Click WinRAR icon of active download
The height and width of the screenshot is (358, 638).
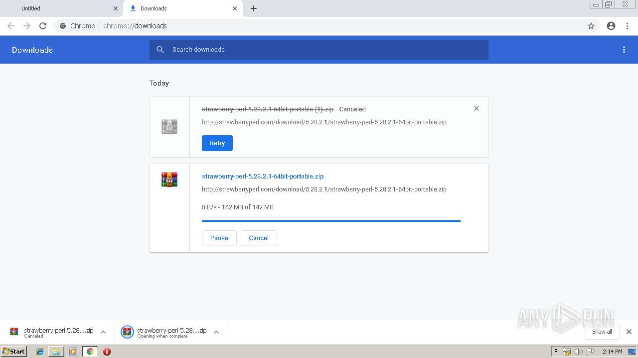(169, 179)
